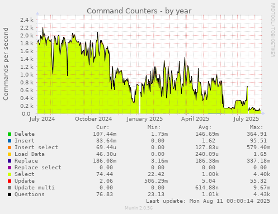This screenshot has height=214, width=278.
Task: Click the Questions legend label
Action: coord(30,194)
